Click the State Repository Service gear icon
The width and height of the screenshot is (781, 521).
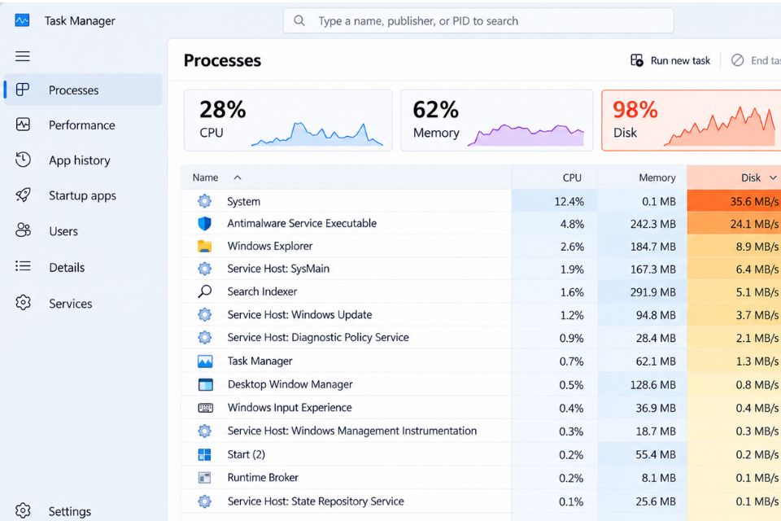pyautogui.click(x=205, y=501)
